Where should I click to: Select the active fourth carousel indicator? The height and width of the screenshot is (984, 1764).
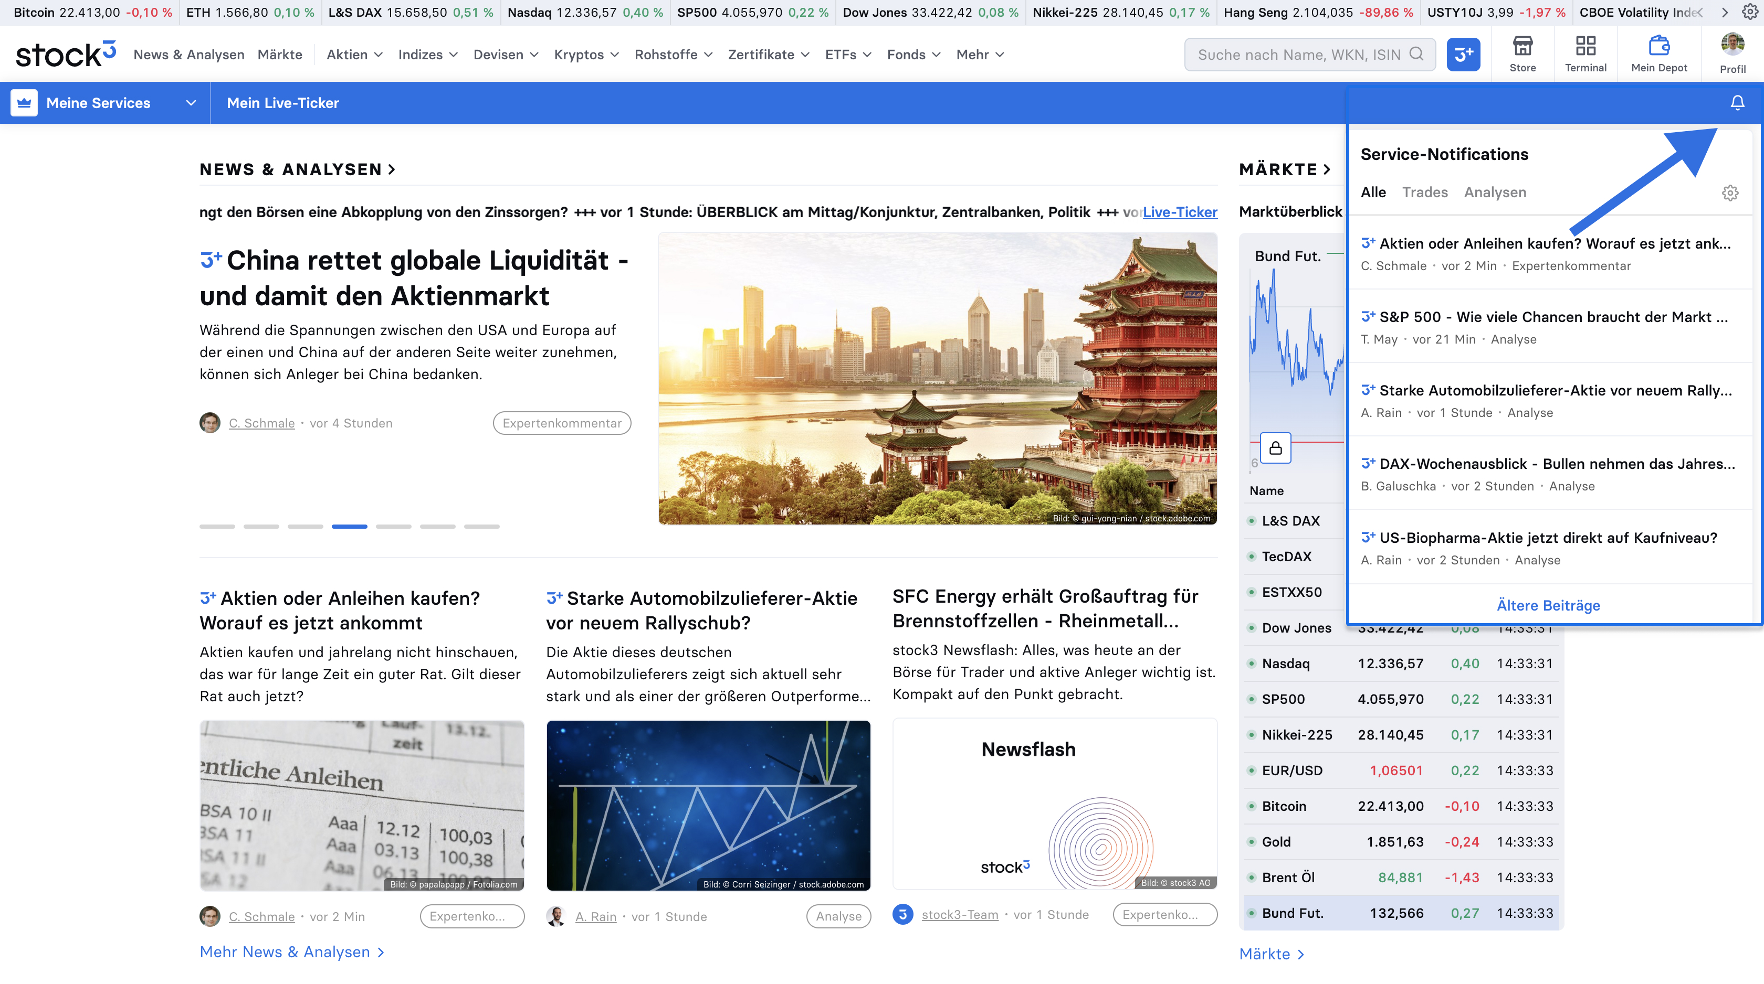point(349,526)
